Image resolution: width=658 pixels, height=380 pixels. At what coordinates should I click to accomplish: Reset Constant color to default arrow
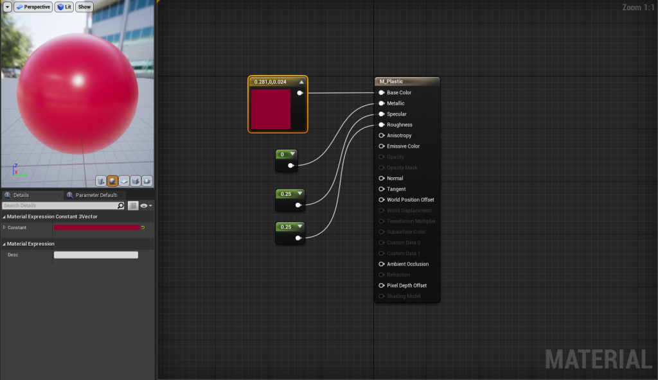coord(143,228)
